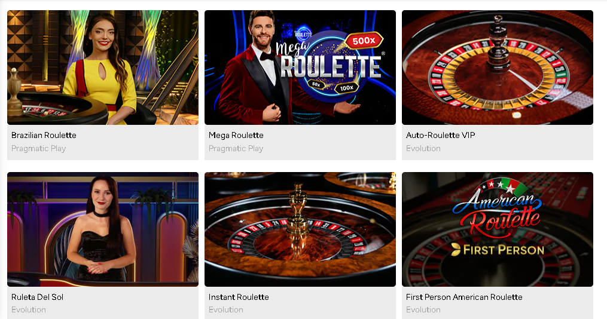Open the Instant Roulette wheel thumbnail

tap(300, 229)
